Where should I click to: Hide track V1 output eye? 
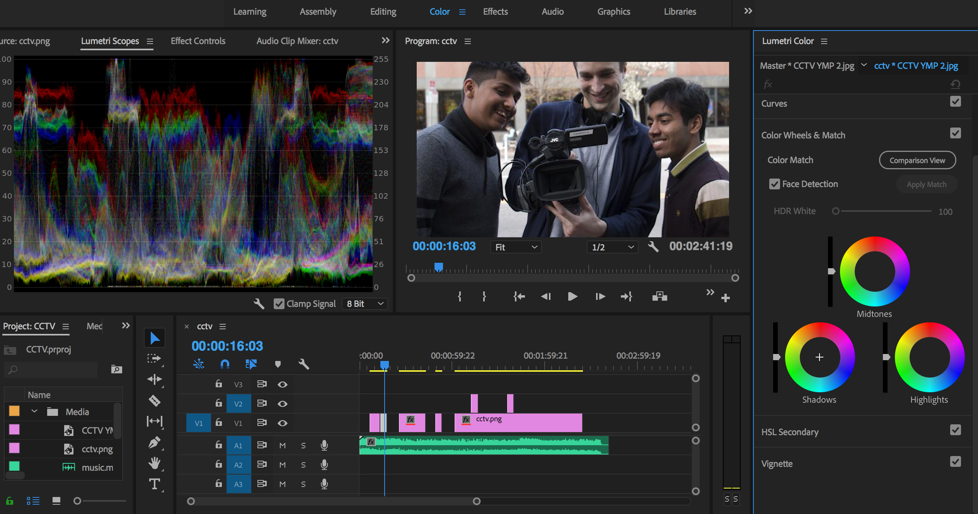(283, 423)
